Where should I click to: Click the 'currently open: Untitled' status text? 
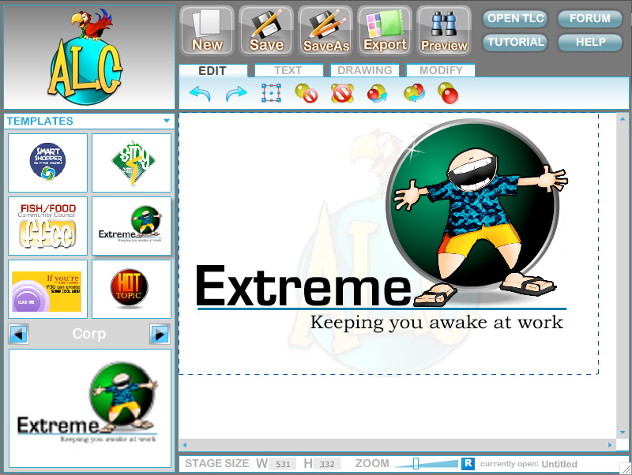pyautogui.click(x=529, y=464)
